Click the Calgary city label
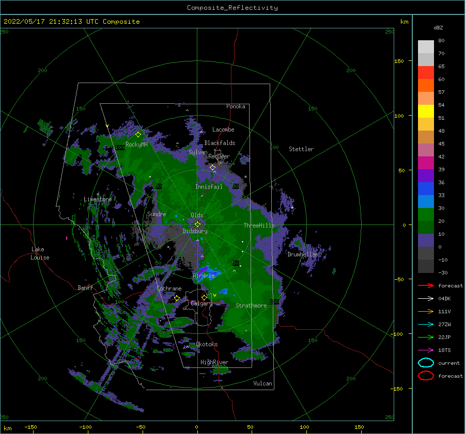This screenshot has width=465, height=434. click(202, 303)
